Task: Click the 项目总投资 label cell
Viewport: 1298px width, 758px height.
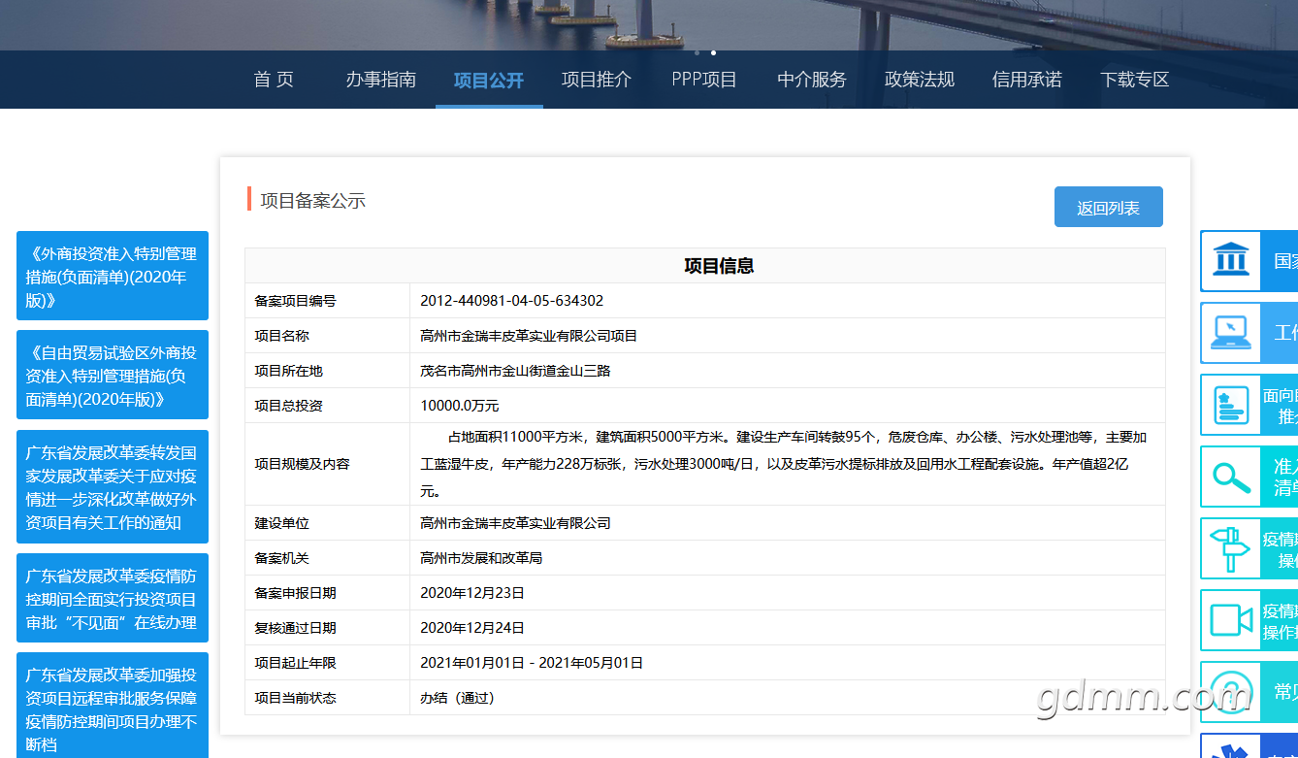Action: 327,406
